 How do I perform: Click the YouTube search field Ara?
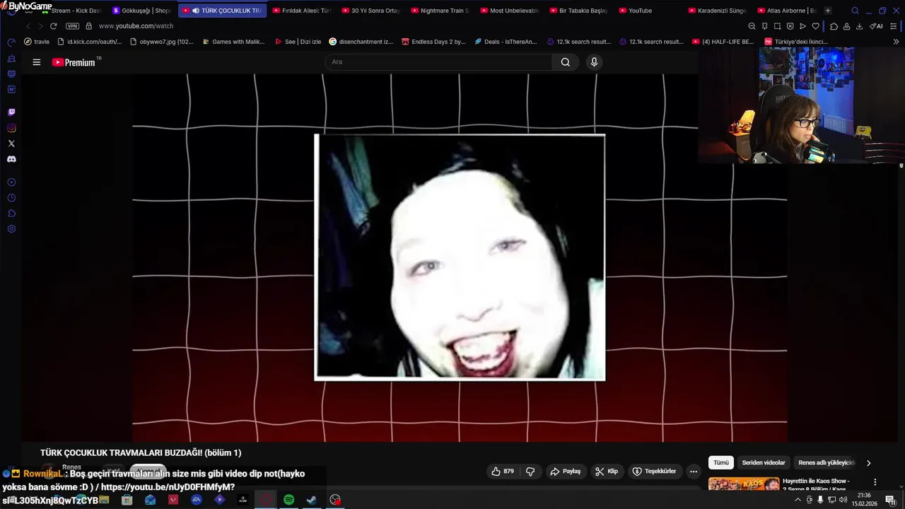(x=438, y=62)
